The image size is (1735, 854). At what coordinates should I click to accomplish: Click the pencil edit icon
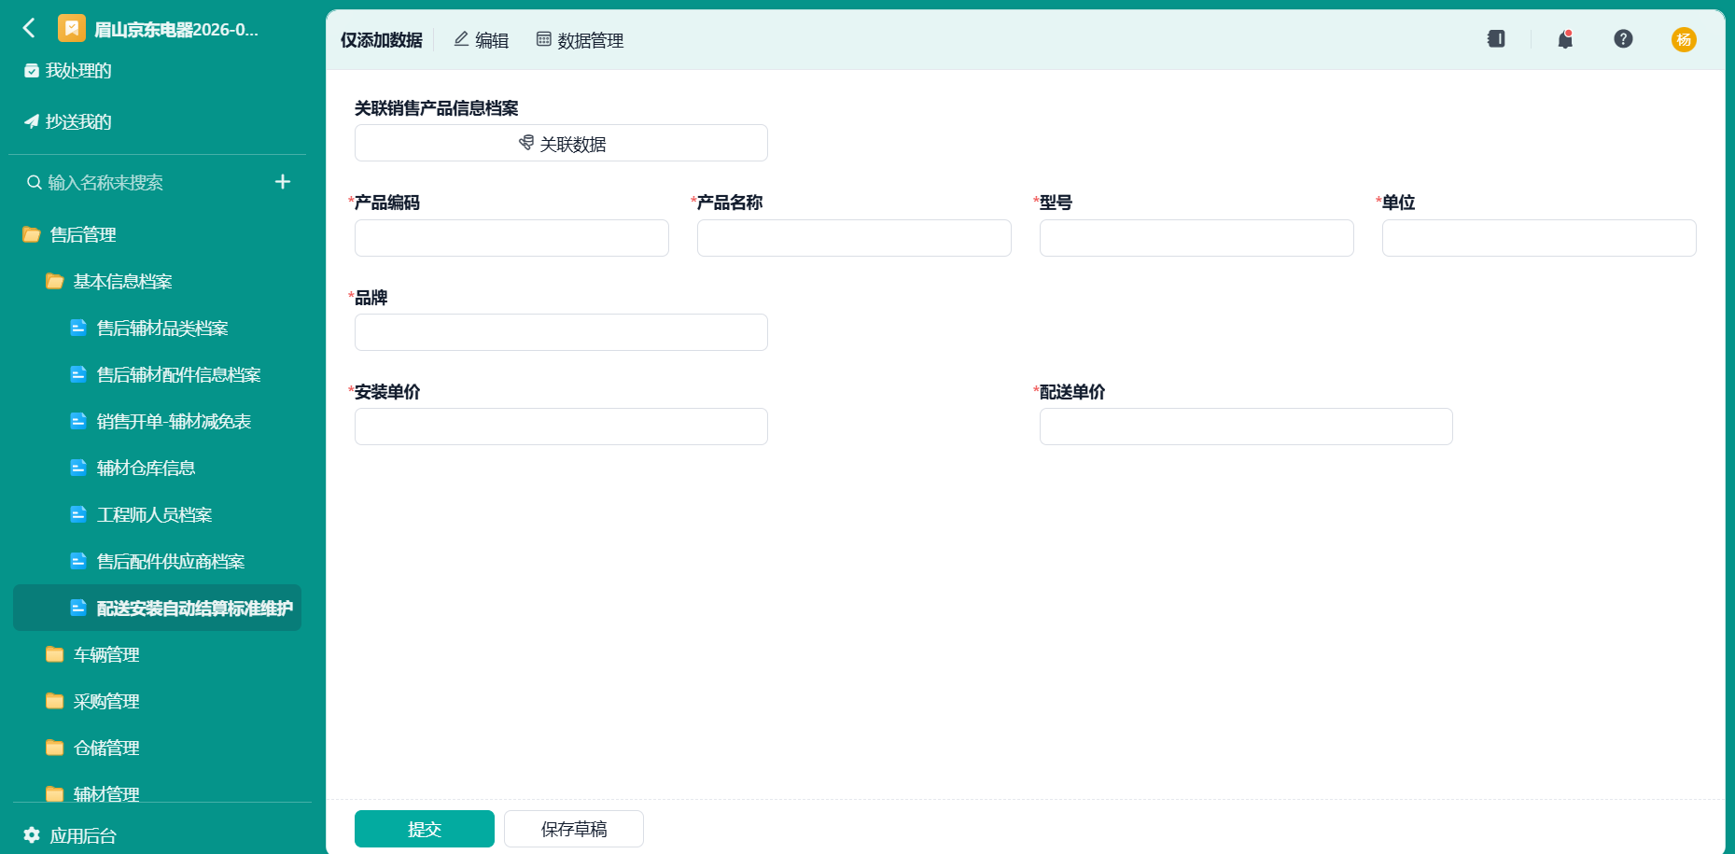[x=461, y=38]
